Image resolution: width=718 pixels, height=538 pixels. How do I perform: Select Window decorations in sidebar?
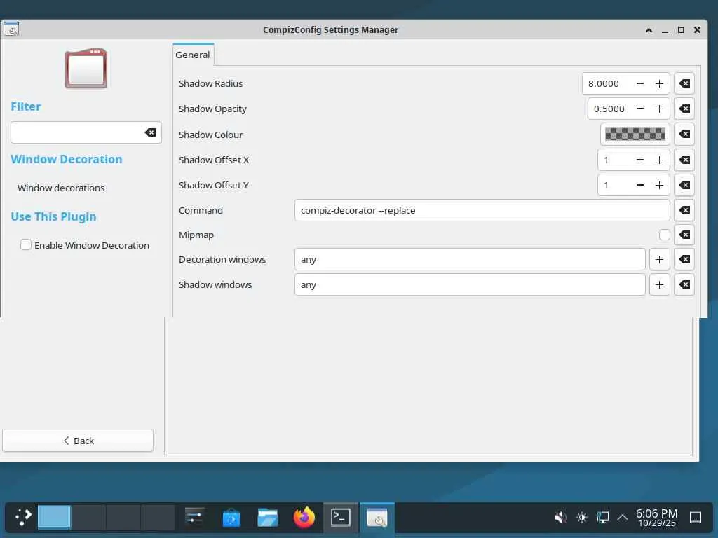(x=61, y=188)
